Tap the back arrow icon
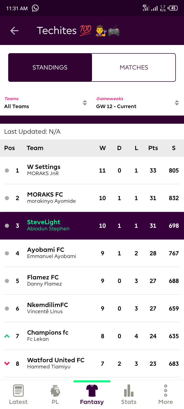 click(14, 31)
